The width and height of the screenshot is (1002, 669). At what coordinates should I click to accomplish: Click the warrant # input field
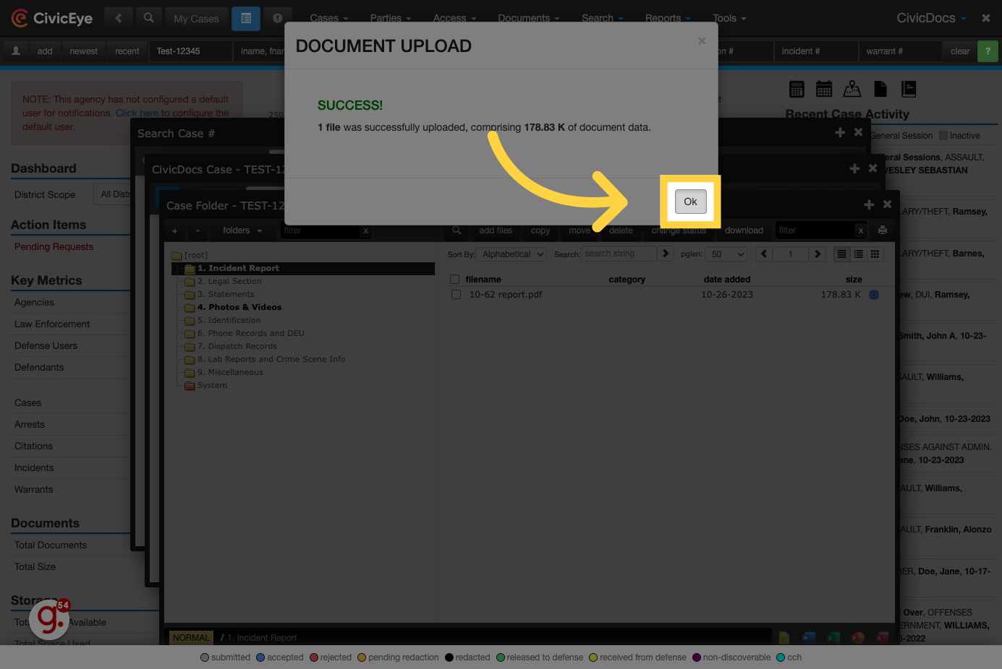[900, 51]
